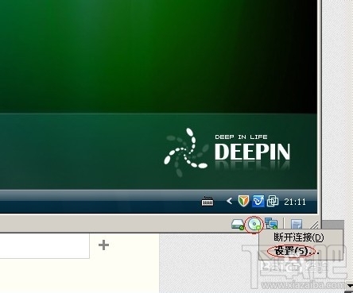Click the hard disk device status icon
The image size is (353, 293).
238,225
